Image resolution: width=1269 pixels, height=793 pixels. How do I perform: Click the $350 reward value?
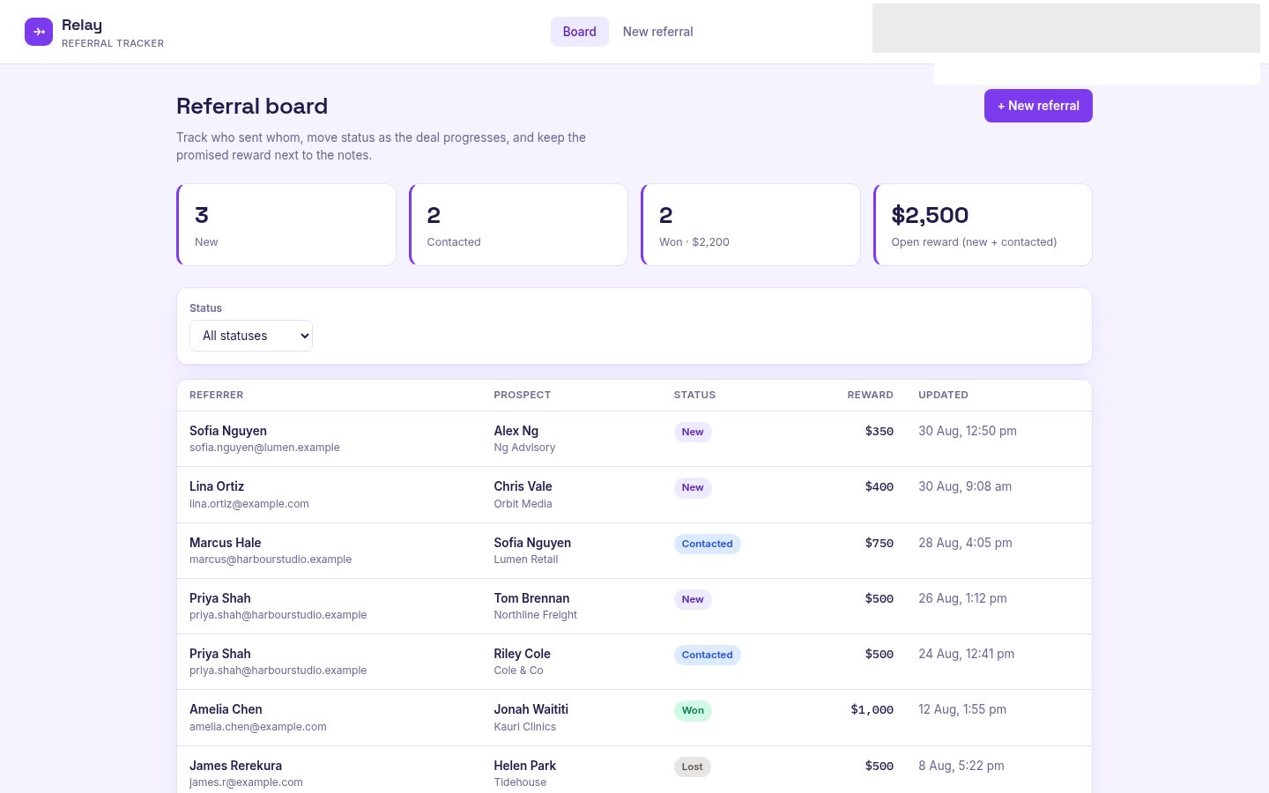click(x=879, y=431)
